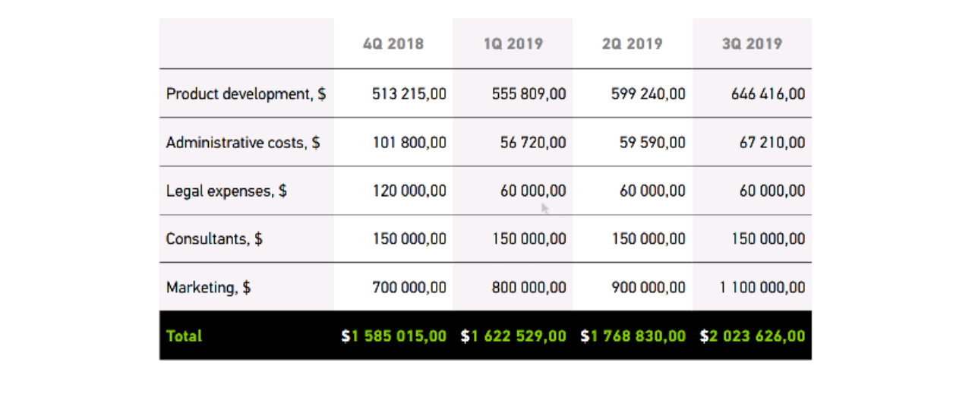Select the Marketing value 1 100 000,00
Viewport: 972px width, 394px height.
762,288
